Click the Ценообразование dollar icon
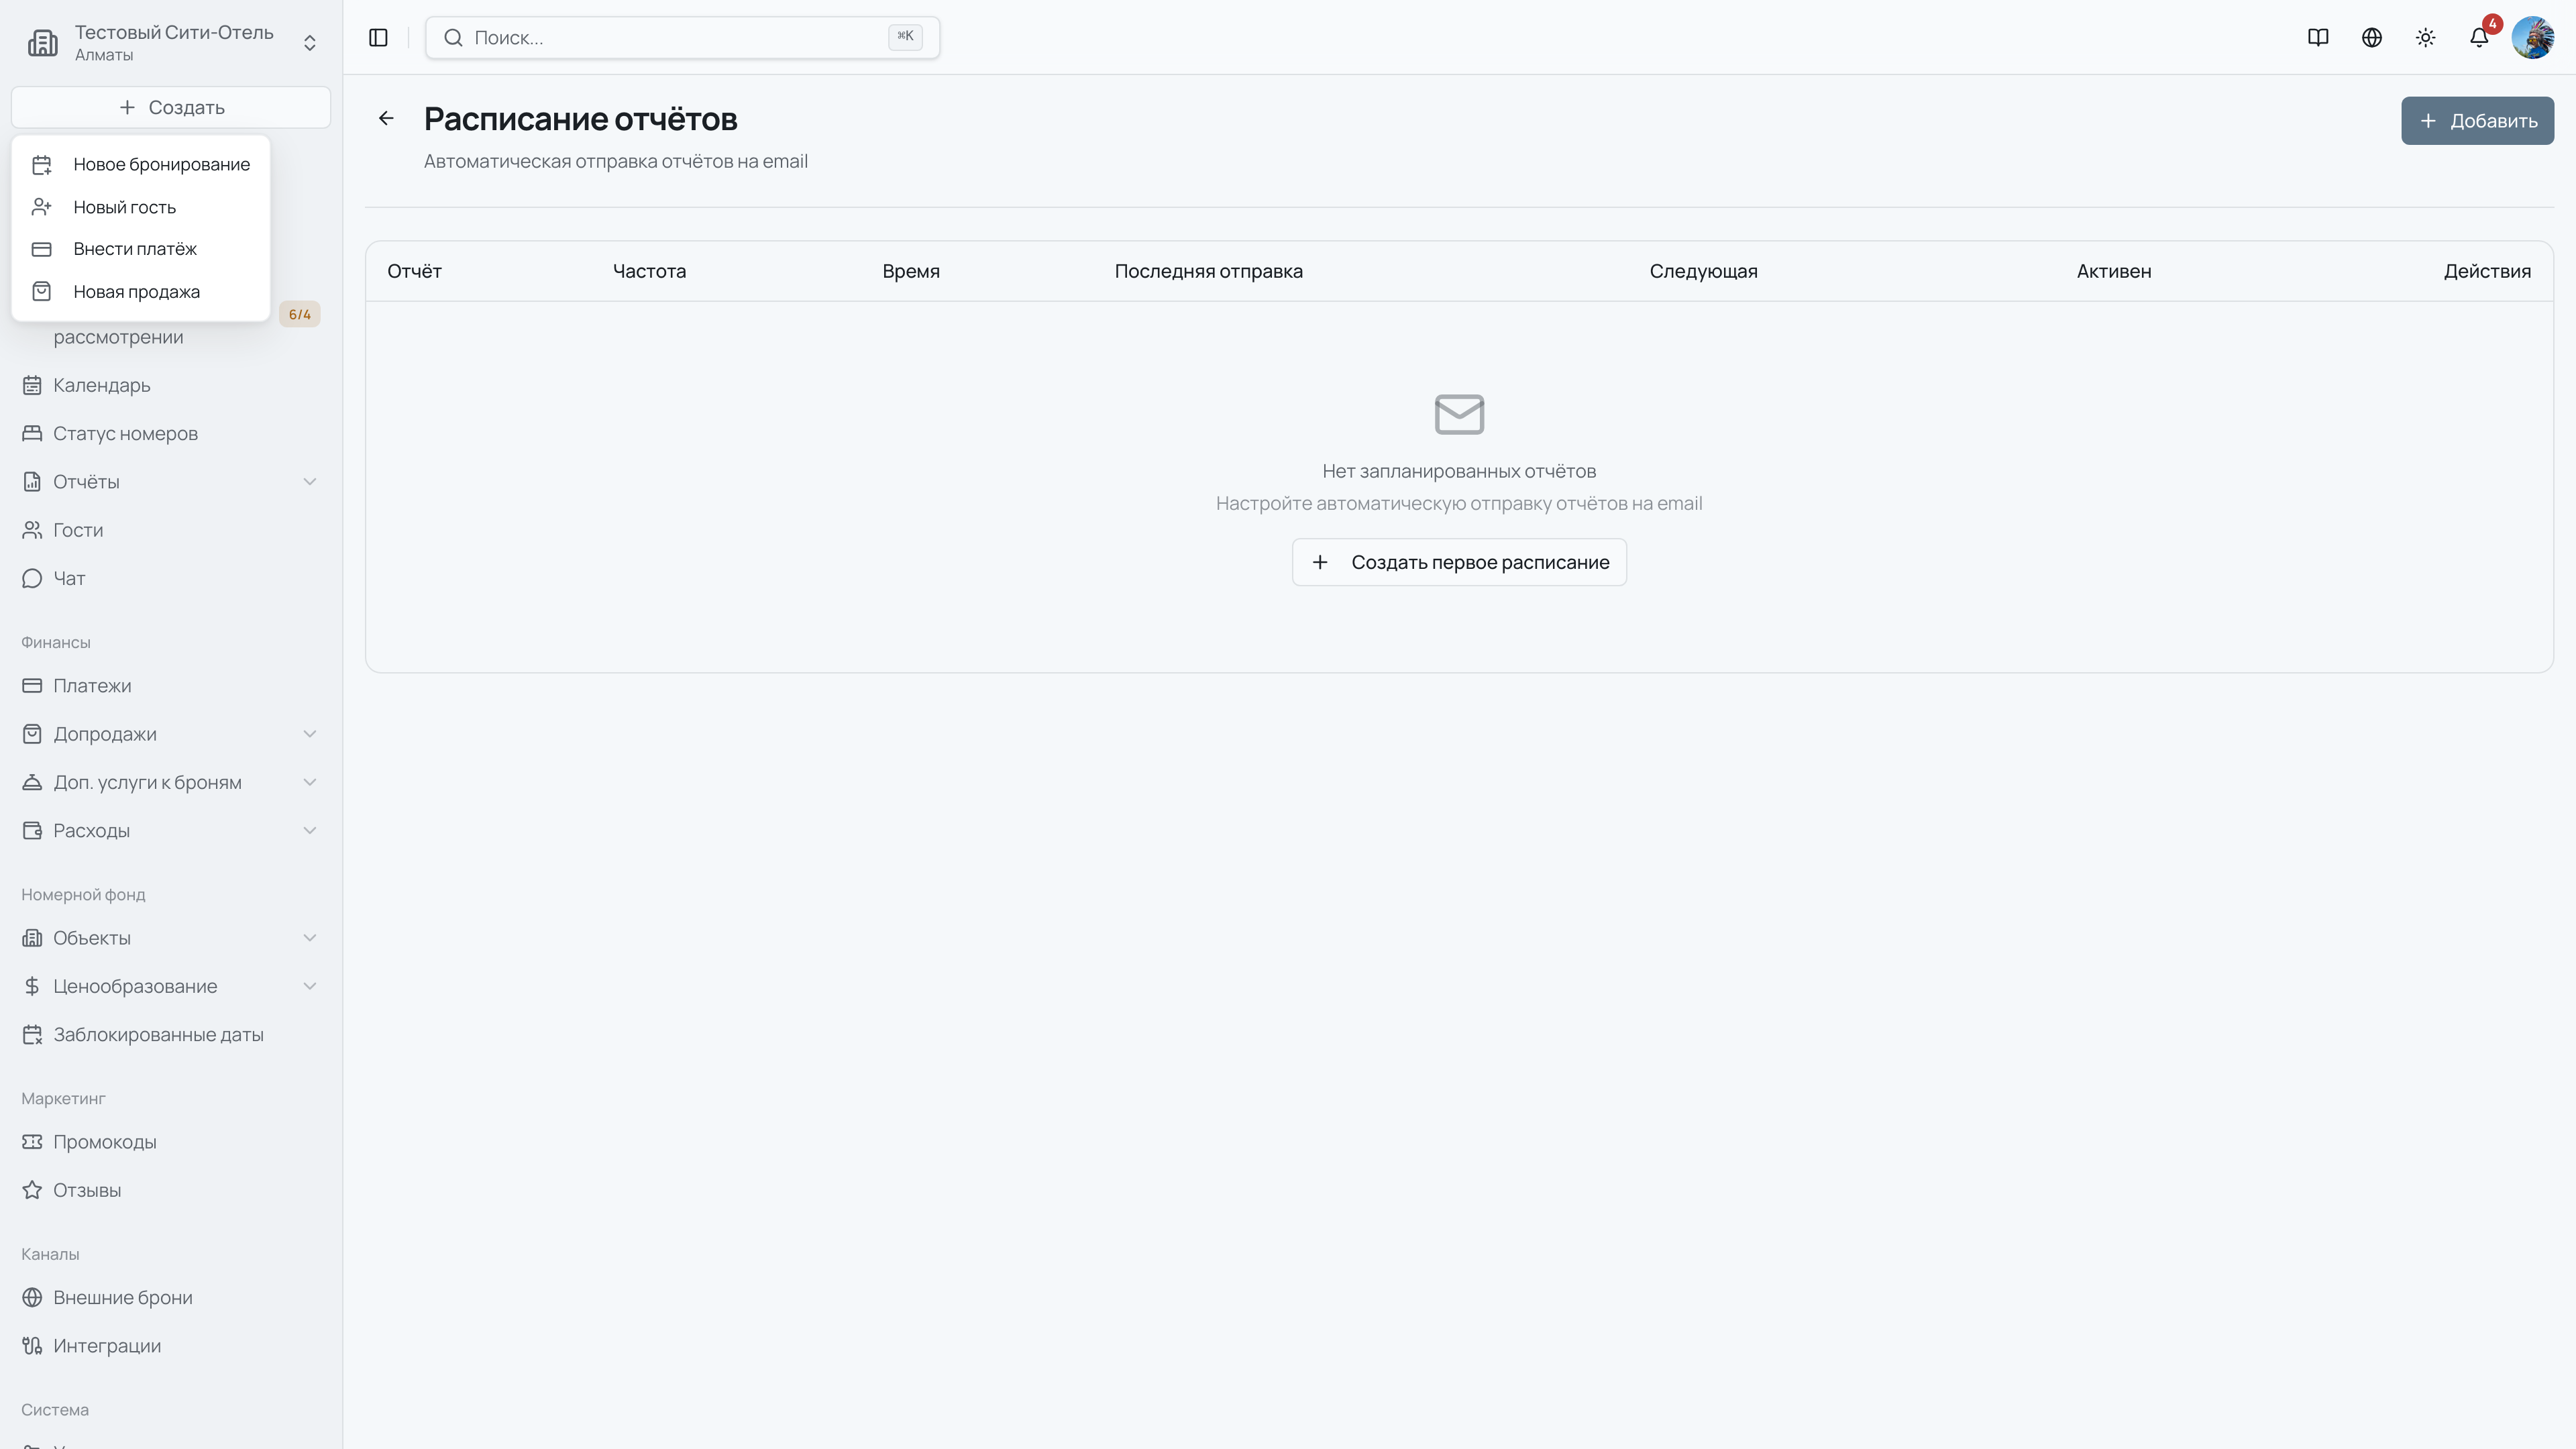This screenshot has width=2576, height=1449. [x=32, y=986]
